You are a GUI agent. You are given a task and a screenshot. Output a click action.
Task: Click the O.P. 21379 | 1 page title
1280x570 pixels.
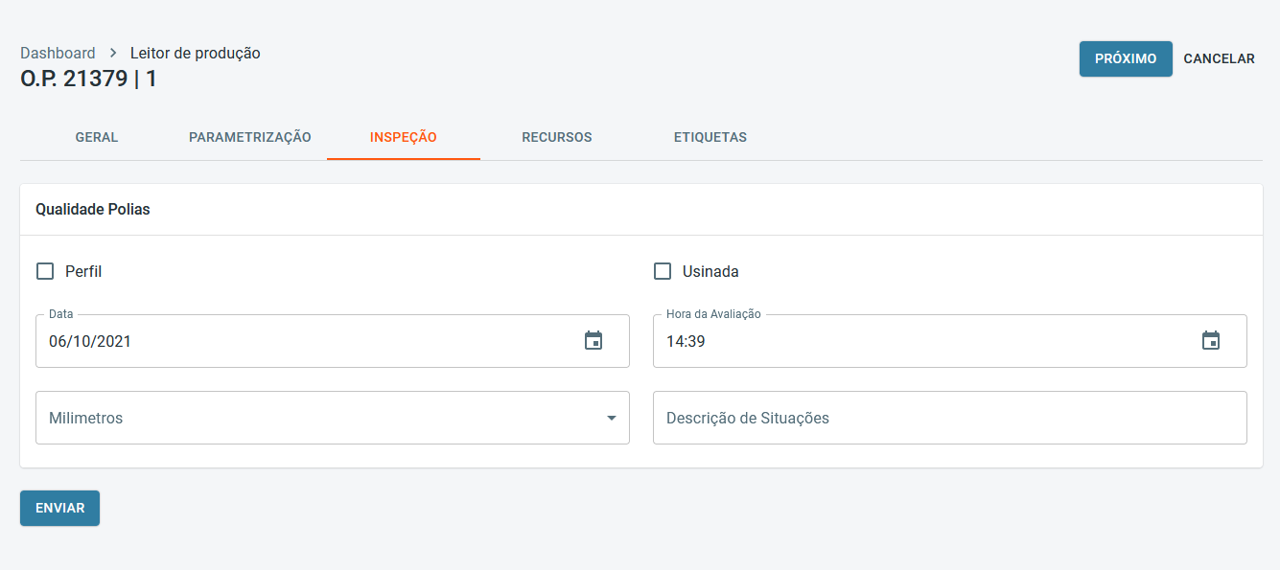coord(88,79)
